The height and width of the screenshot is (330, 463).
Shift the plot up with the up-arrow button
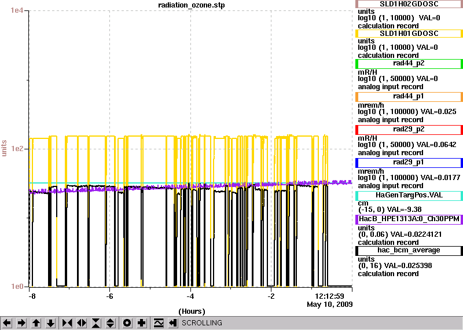[x=36, y=323]
